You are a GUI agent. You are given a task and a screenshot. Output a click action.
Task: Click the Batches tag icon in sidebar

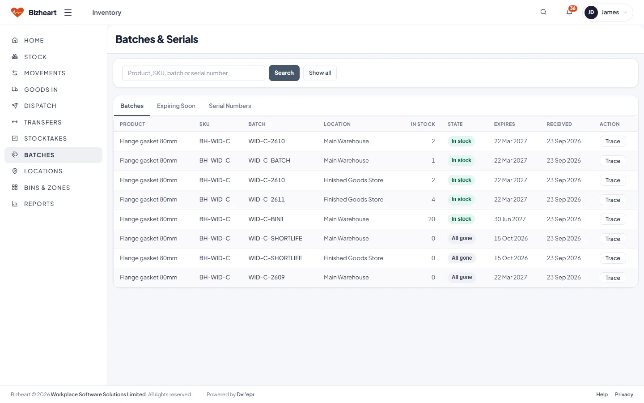[x=15, y=155]
